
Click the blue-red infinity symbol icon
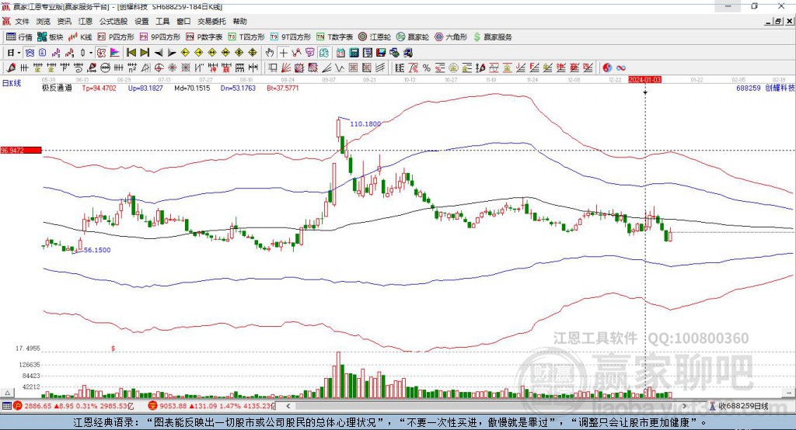(x=621, y=68)
